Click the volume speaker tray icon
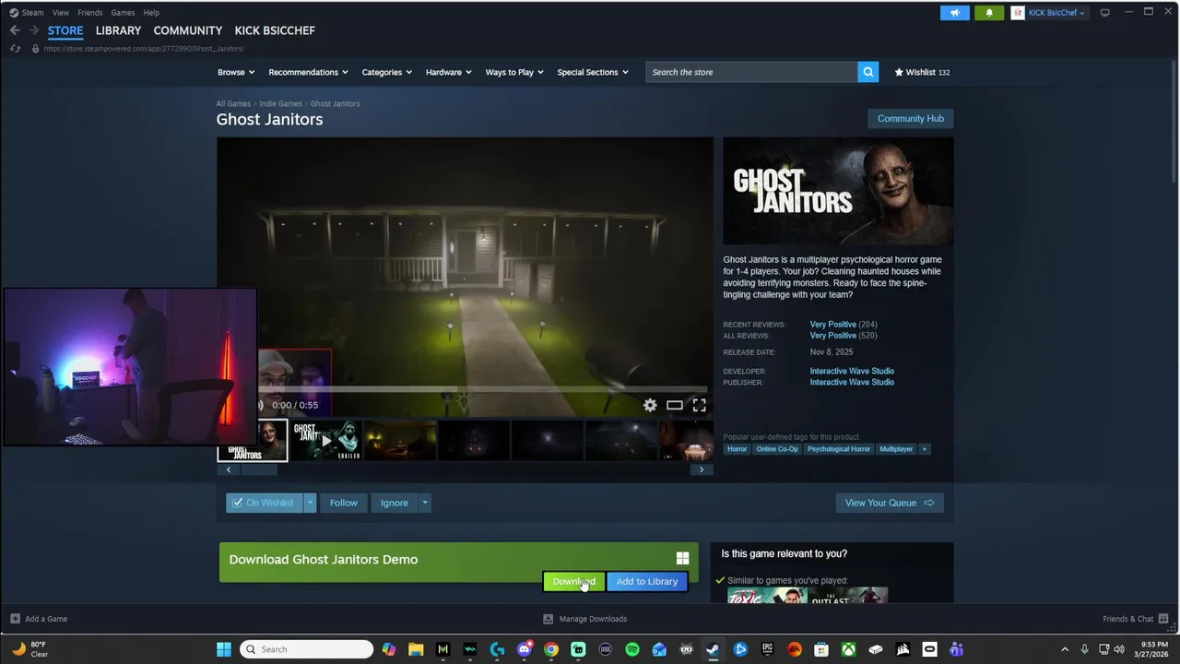1180x664 pixels. pos(1119,649)
